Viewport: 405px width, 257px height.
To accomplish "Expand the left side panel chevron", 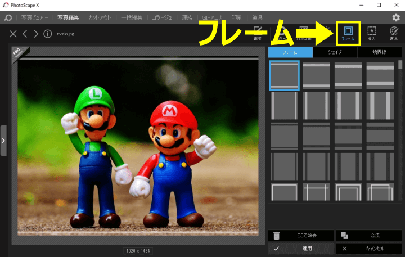I will click(3, 141).
